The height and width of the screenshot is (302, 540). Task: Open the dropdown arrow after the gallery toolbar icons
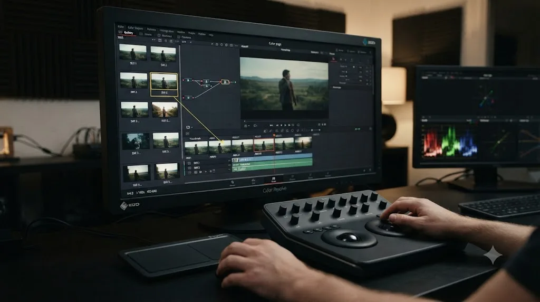pyautogui.click(x=191, y=42)
